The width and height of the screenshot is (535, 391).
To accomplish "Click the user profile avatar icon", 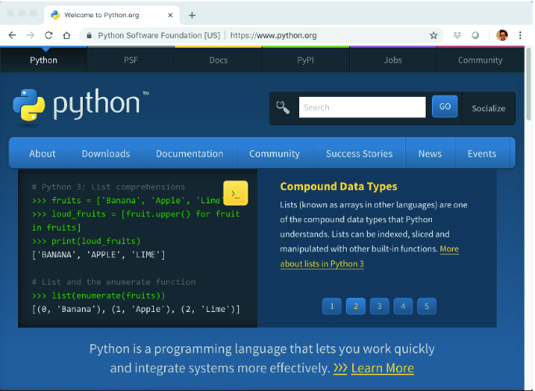I will pos(502,35).
